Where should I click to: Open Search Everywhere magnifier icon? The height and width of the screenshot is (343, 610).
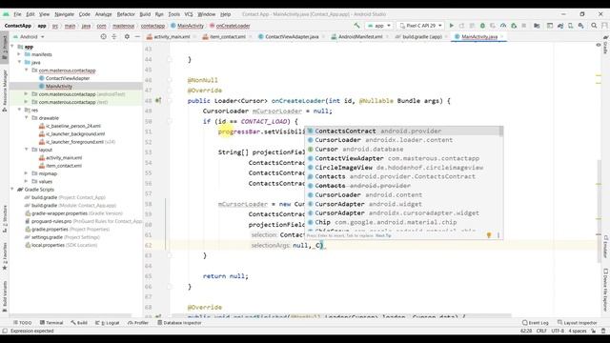[x=594, y=26]
